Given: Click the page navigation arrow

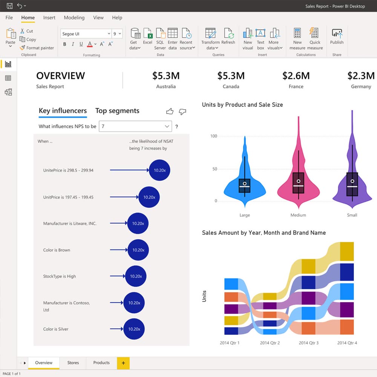Looking at the screenshot, I should [x=25, y=363].
